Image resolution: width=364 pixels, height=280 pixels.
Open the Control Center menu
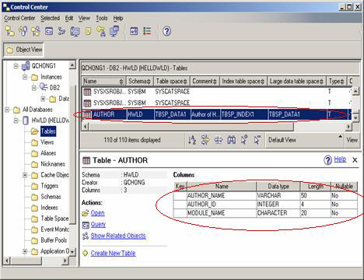(x=19, y=18)
